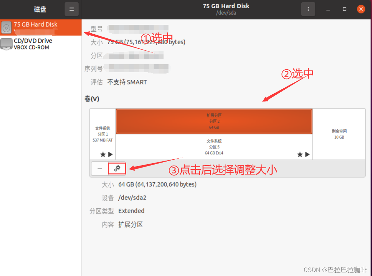Click the CD/DVD drive icon

coord(6,44)
